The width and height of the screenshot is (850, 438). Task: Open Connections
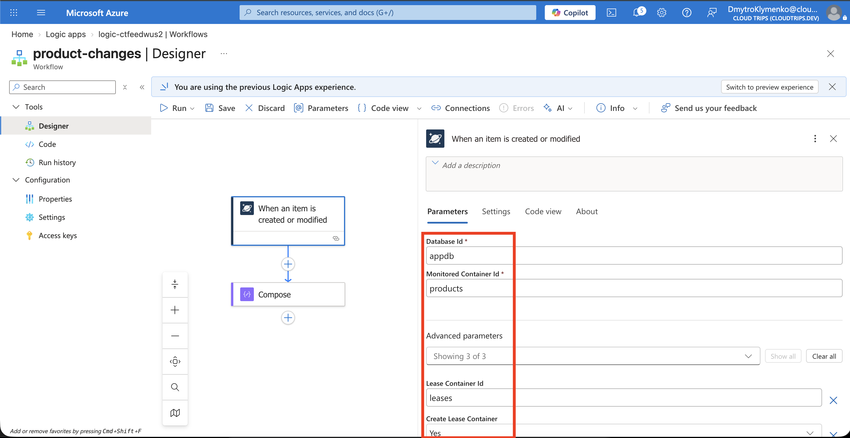[x=461, y=108]
